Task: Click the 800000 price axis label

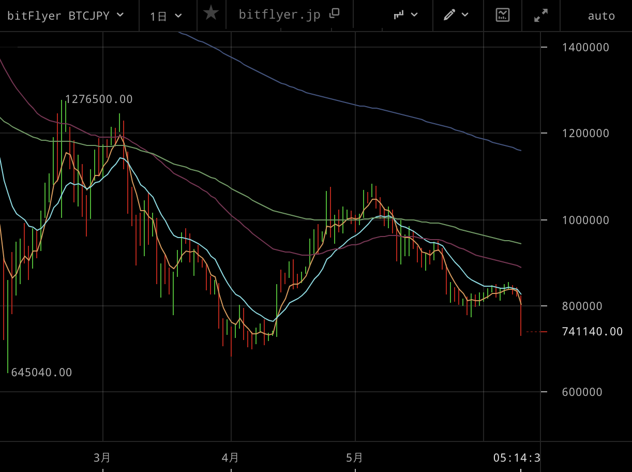Action: pos(582,306)
